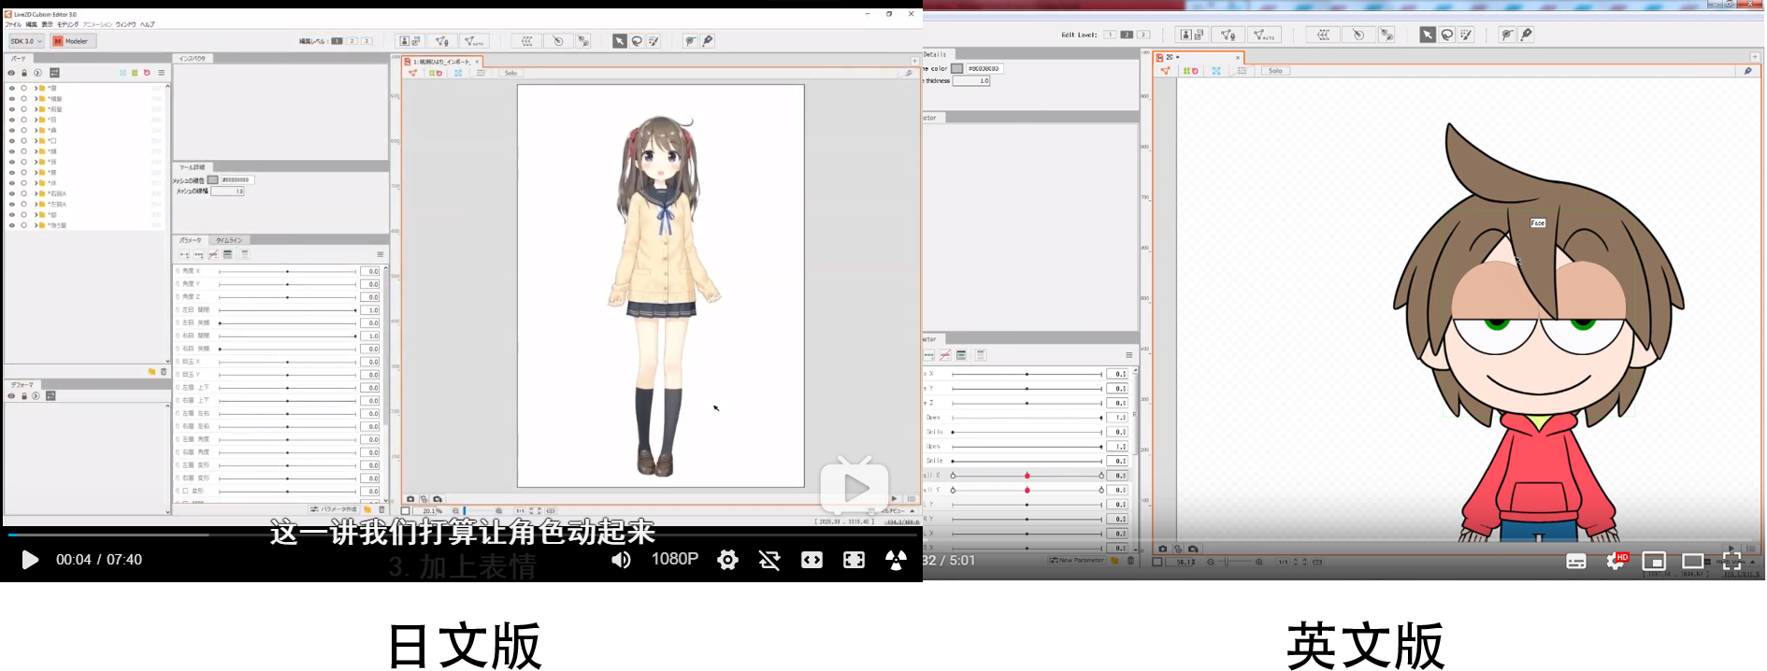
Task: Run auto mesh generator in the Japanese editor
Action: tap(475, 41)
